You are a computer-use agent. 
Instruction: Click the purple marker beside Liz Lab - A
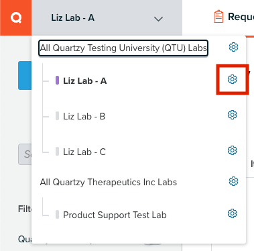(x=57, y=81)
